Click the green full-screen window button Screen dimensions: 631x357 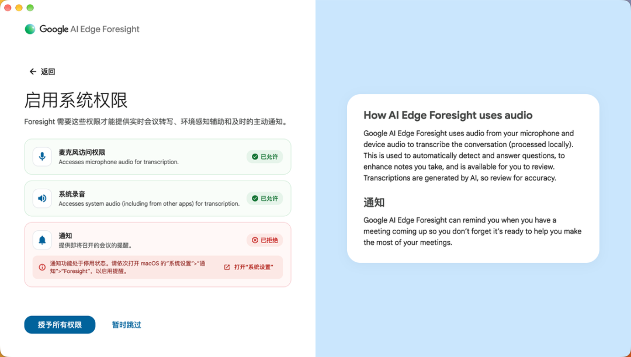(30, 8)
